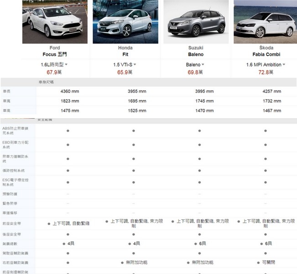297x274 pixels.
Task: Click the Suzuki Baleno car photo
Action: pyautogui.click(x=196, y=22)
